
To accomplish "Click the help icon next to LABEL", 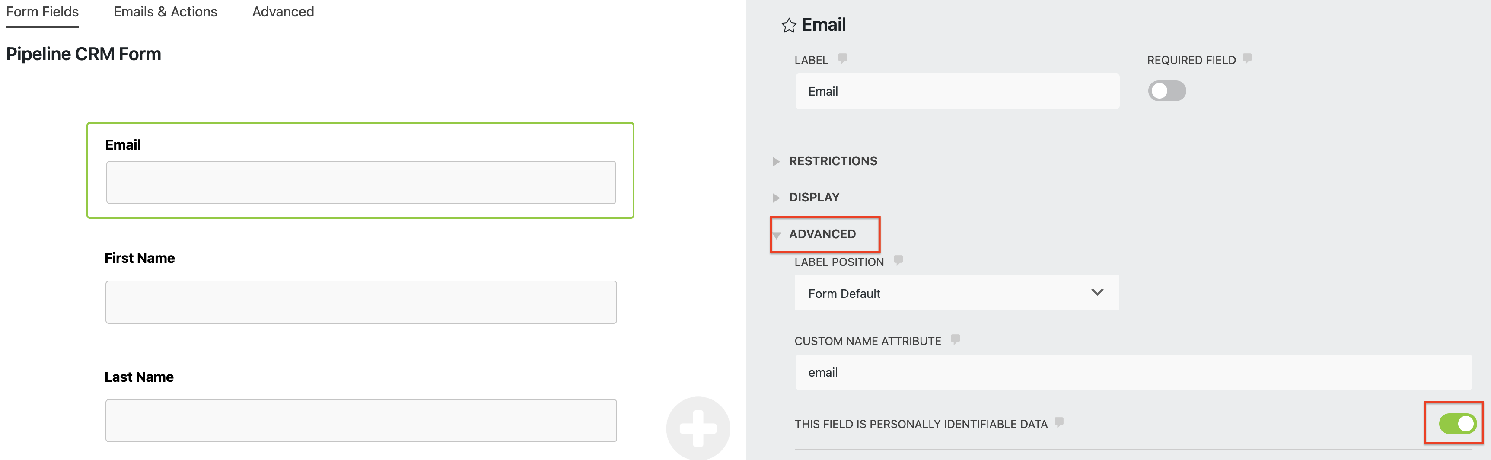I will 843,58.
